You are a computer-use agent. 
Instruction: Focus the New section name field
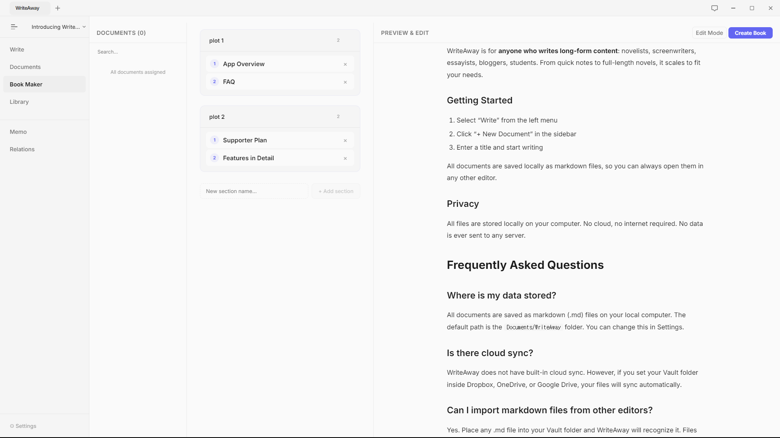pos(253,191)
